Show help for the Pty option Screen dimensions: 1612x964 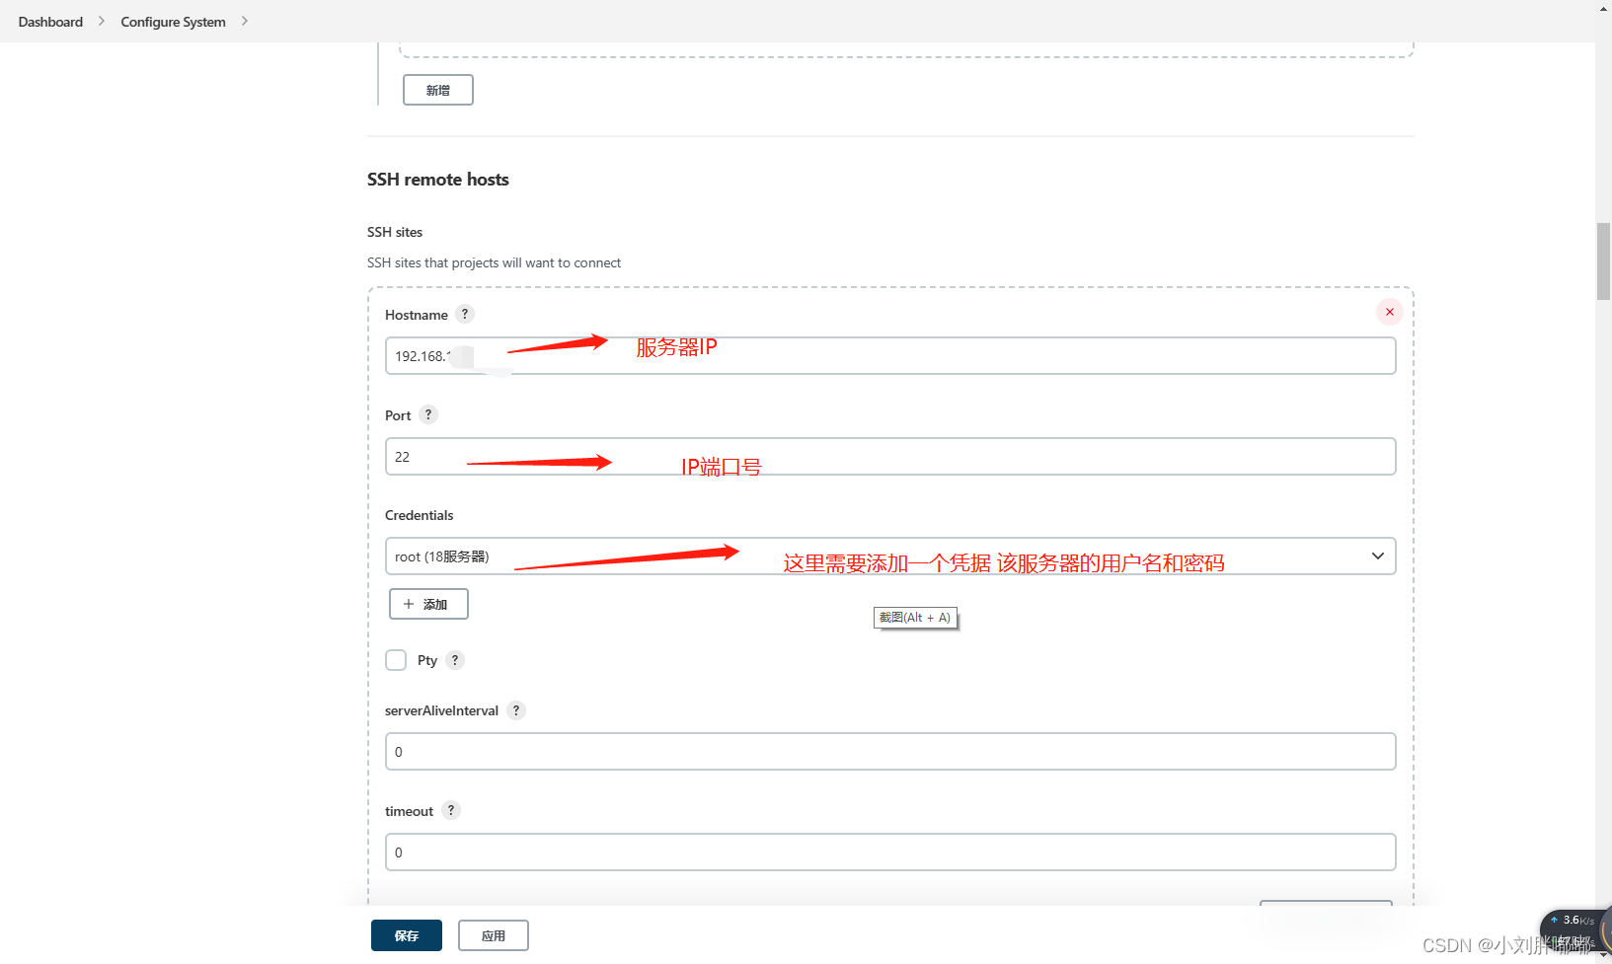coord(454,660)
